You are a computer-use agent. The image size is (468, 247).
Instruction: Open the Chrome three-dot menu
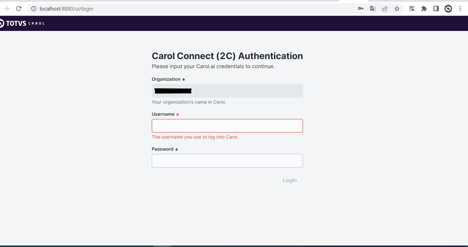pyautogui.click(x=460, y=9)
